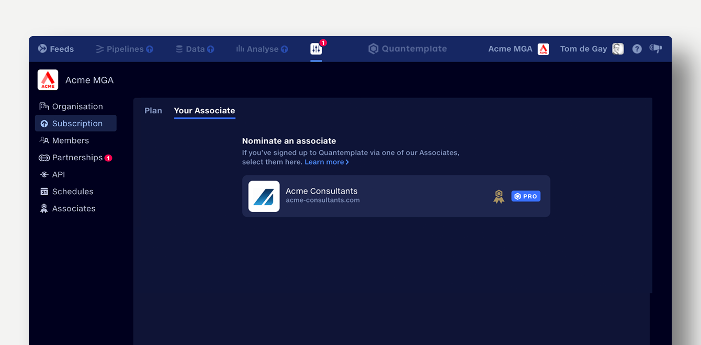Viewport: 701px width, 345px height.
Task: Open the settings sliders icon in top bar
Action: (x=316, y=49)
